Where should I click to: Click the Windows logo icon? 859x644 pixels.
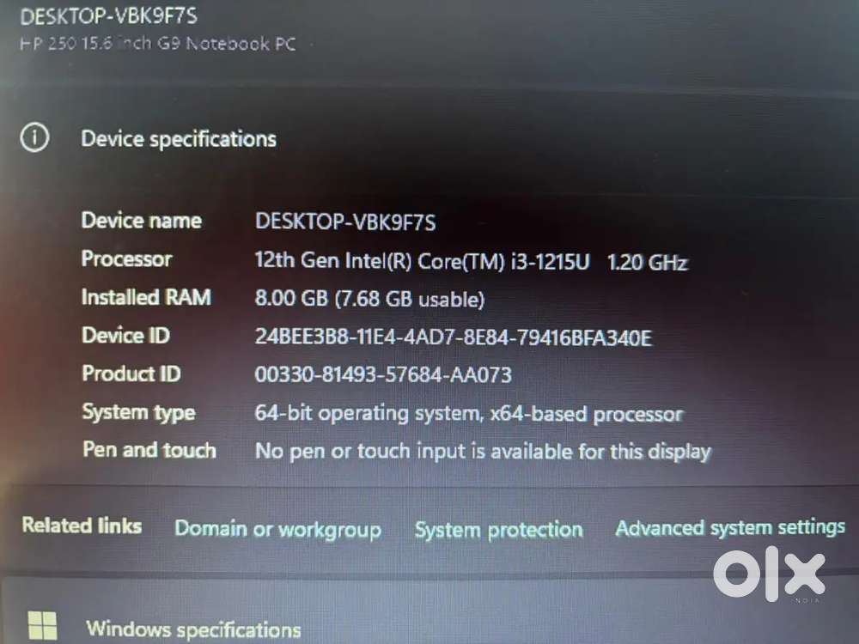[42, 625]
